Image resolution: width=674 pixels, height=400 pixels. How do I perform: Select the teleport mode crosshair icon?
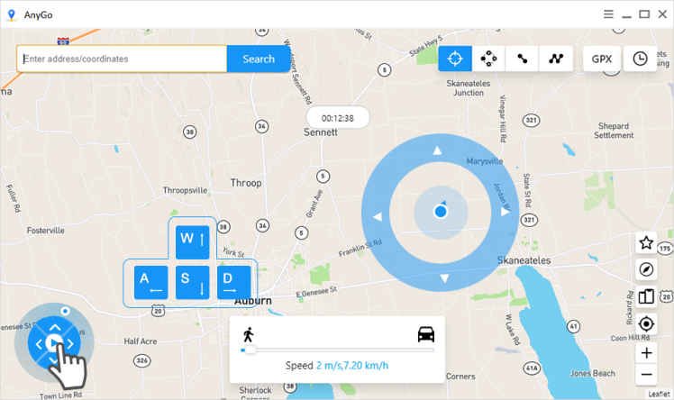pyautogui.click(x=455, y=59)
